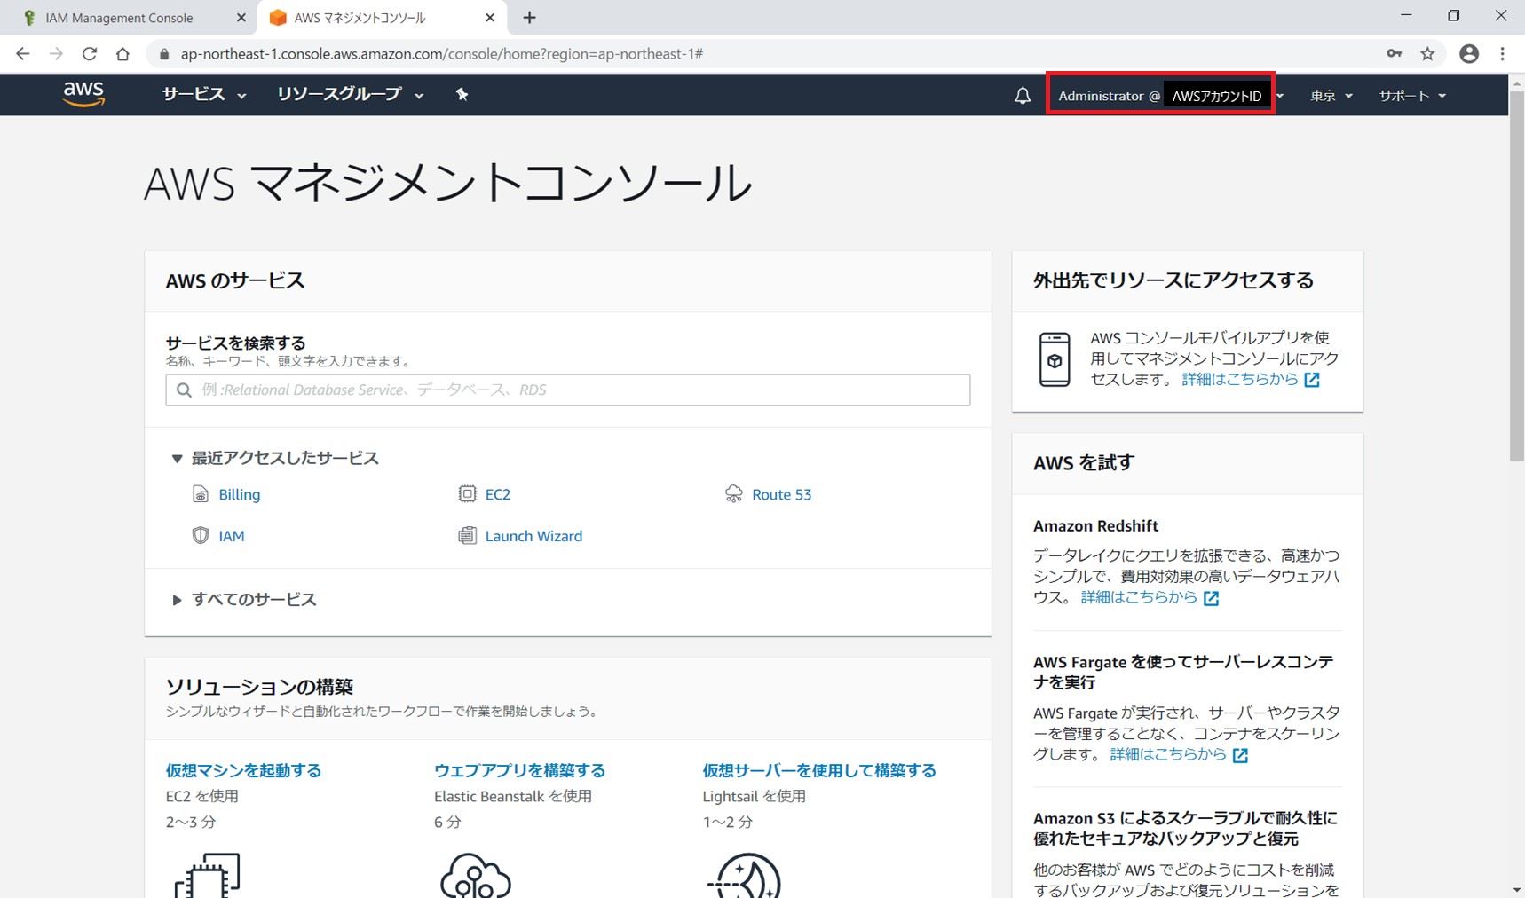Click the 'EC2 を使用' text

201,796
